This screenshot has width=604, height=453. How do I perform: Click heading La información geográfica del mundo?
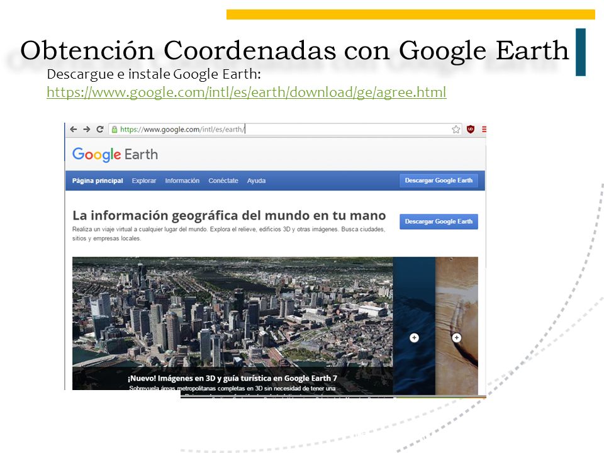(229, 215)
